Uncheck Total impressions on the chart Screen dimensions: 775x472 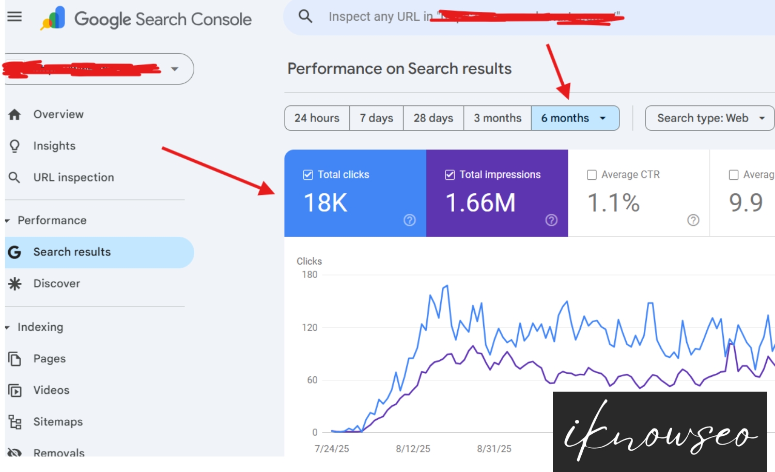click(449, 174)
